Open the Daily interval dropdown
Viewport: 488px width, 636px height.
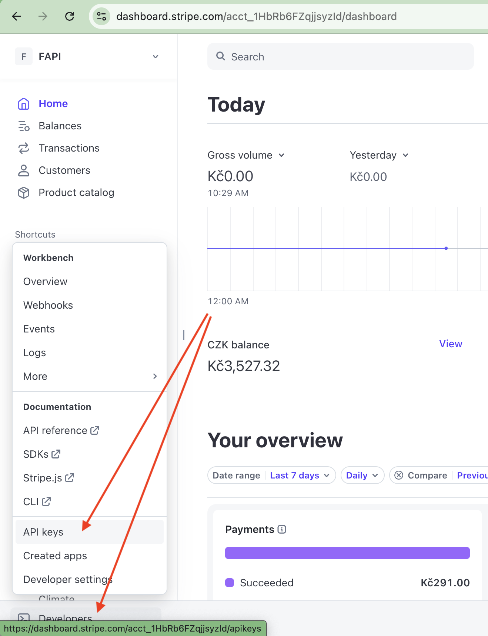[x=362, y=476]
